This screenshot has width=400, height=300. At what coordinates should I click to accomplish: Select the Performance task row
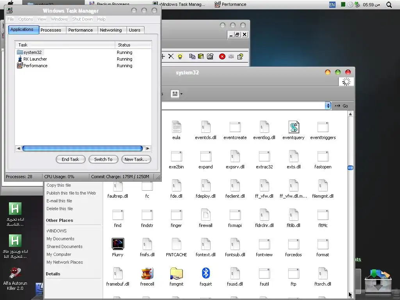tap(83, 66)
